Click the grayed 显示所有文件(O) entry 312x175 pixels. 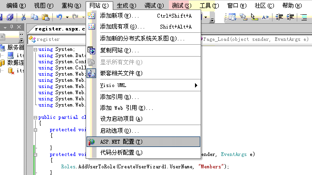click(144, 62)
